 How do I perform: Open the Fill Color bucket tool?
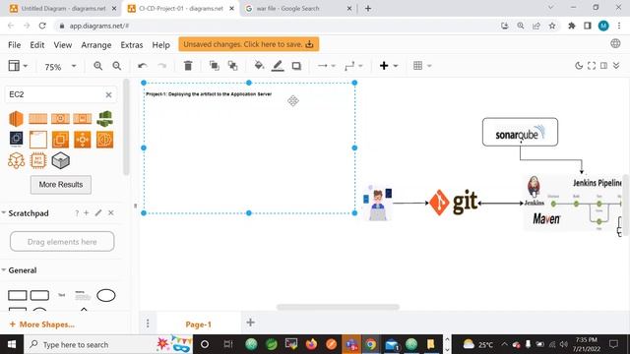click(x=259, y=66)
